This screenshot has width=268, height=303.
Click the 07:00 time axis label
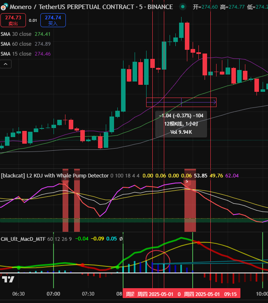click(x=54, y=294)
